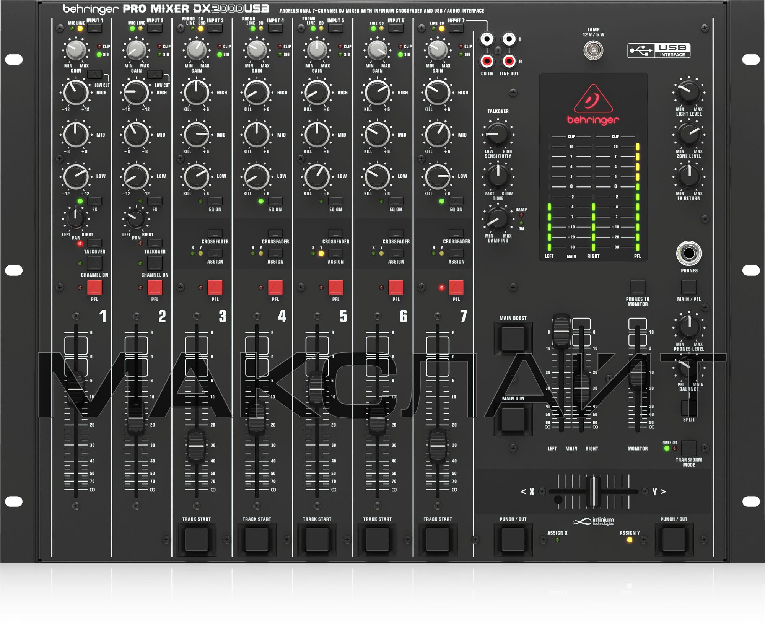
Task: Toggle channel 3 EQ On button
Action: coord(215,201)
